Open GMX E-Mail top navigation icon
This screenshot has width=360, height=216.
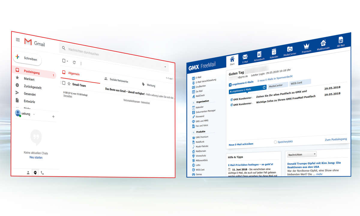245,59
